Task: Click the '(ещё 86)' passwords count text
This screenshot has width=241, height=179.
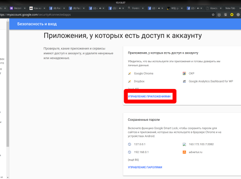Action: coord(133,160)
